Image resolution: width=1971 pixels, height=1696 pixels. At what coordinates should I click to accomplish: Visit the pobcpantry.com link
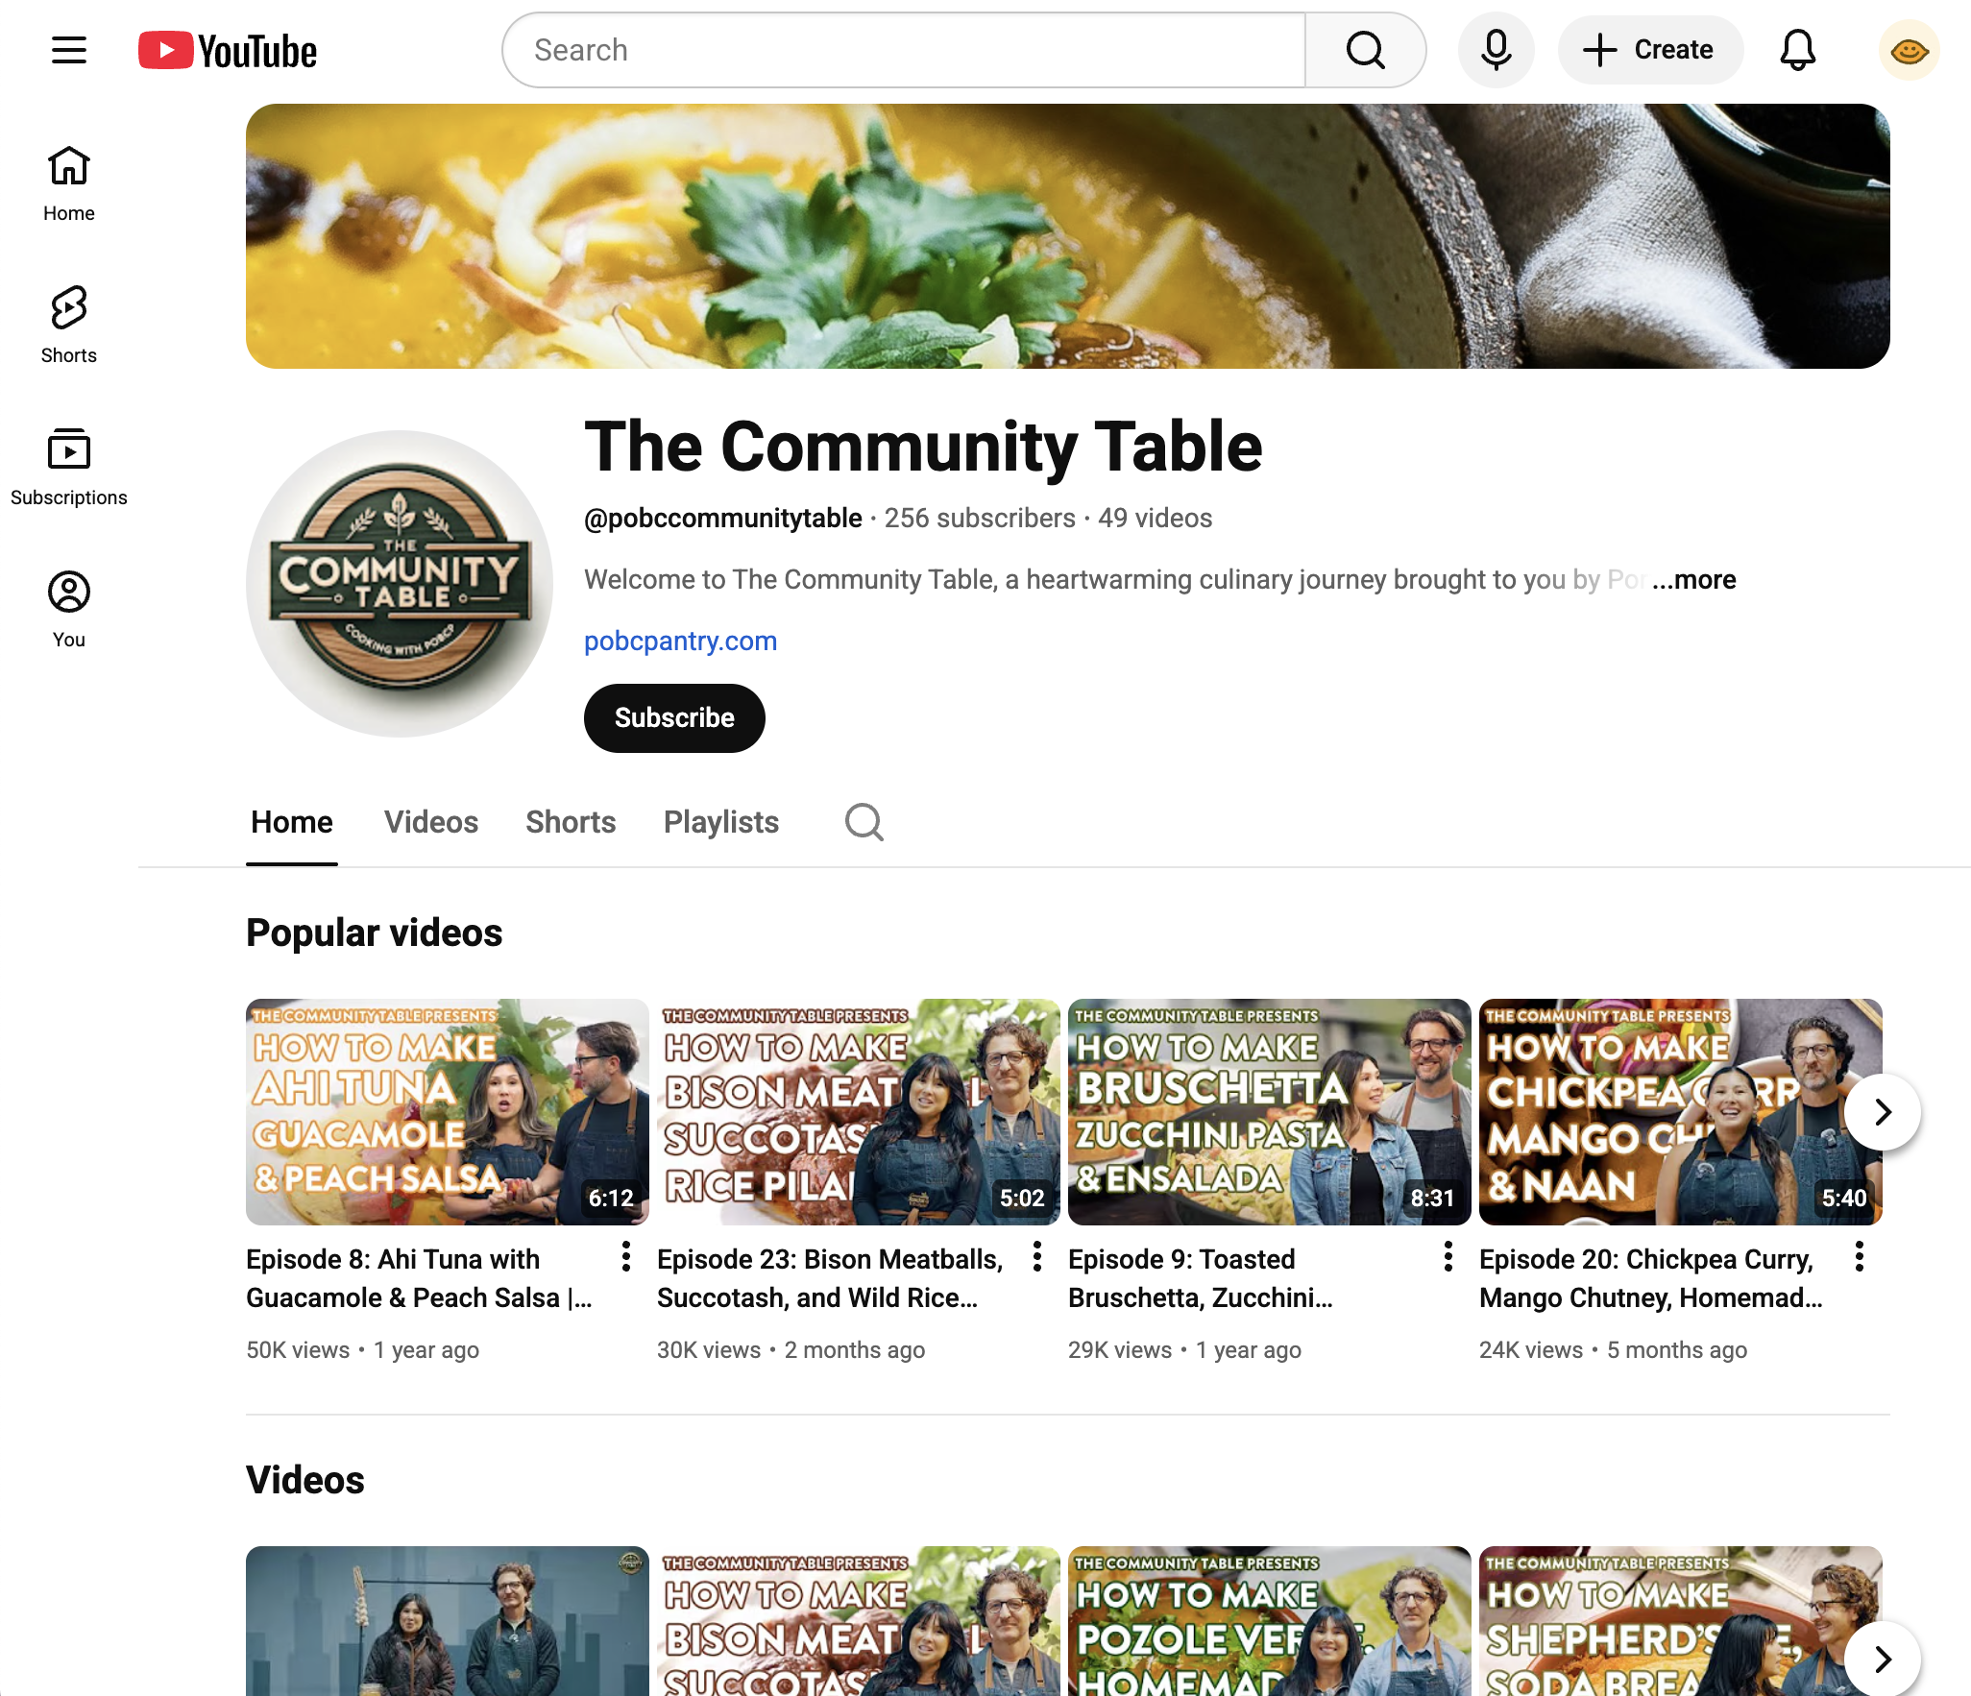[680, 641]
